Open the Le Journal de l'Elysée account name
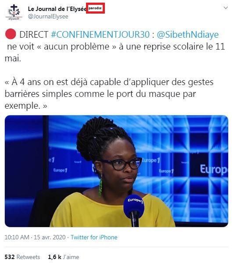Viewport: 233px width, 263px height. pyautogui.click(x=57, y=9)
